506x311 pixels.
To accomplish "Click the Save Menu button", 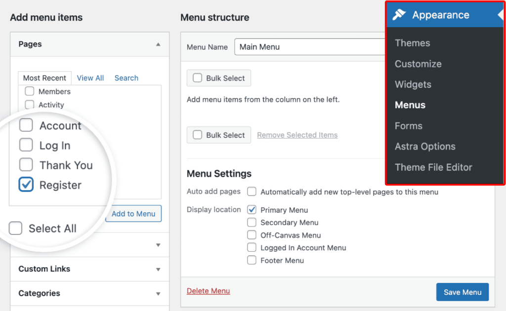I will tap(462, 292).
